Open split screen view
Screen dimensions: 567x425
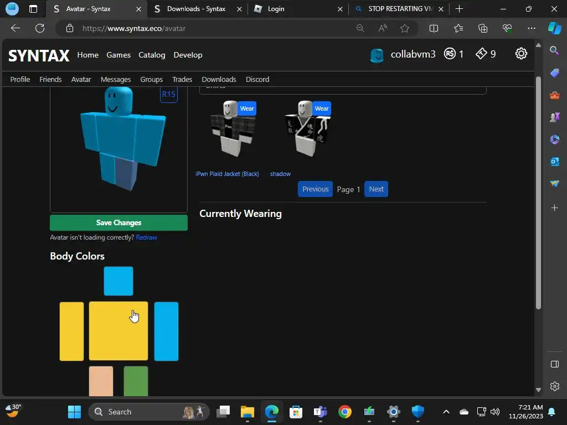tap(434, 28)
